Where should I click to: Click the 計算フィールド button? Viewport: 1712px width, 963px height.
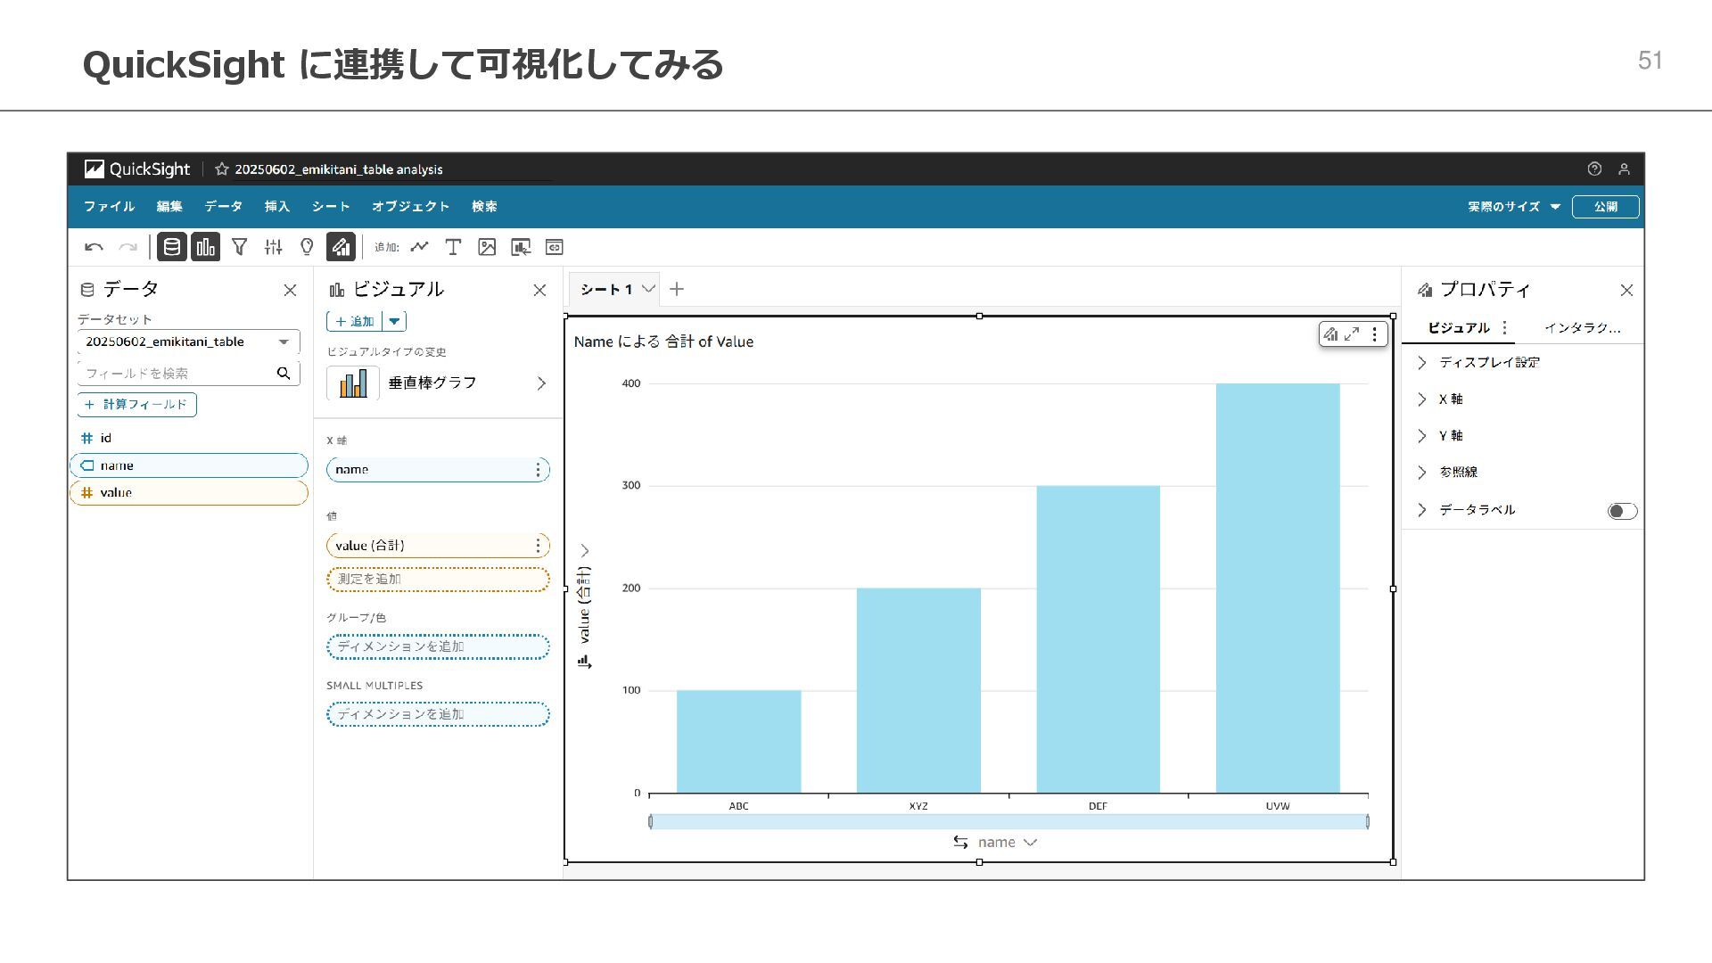(136, 405)
